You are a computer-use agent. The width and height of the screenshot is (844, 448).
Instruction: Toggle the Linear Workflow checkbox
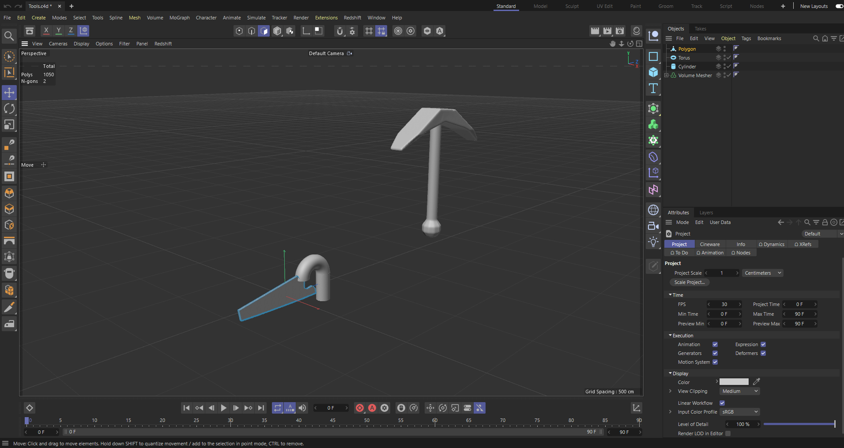722,403
